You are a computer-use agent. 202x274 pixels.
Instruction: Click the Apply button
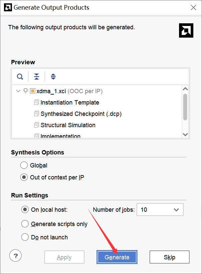[x=64, y=257]
